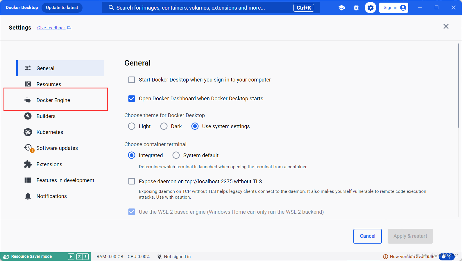This screenshot has width=462, height=261.
Task: Open the Notifications settings section
Action: (x=60, y=196)
